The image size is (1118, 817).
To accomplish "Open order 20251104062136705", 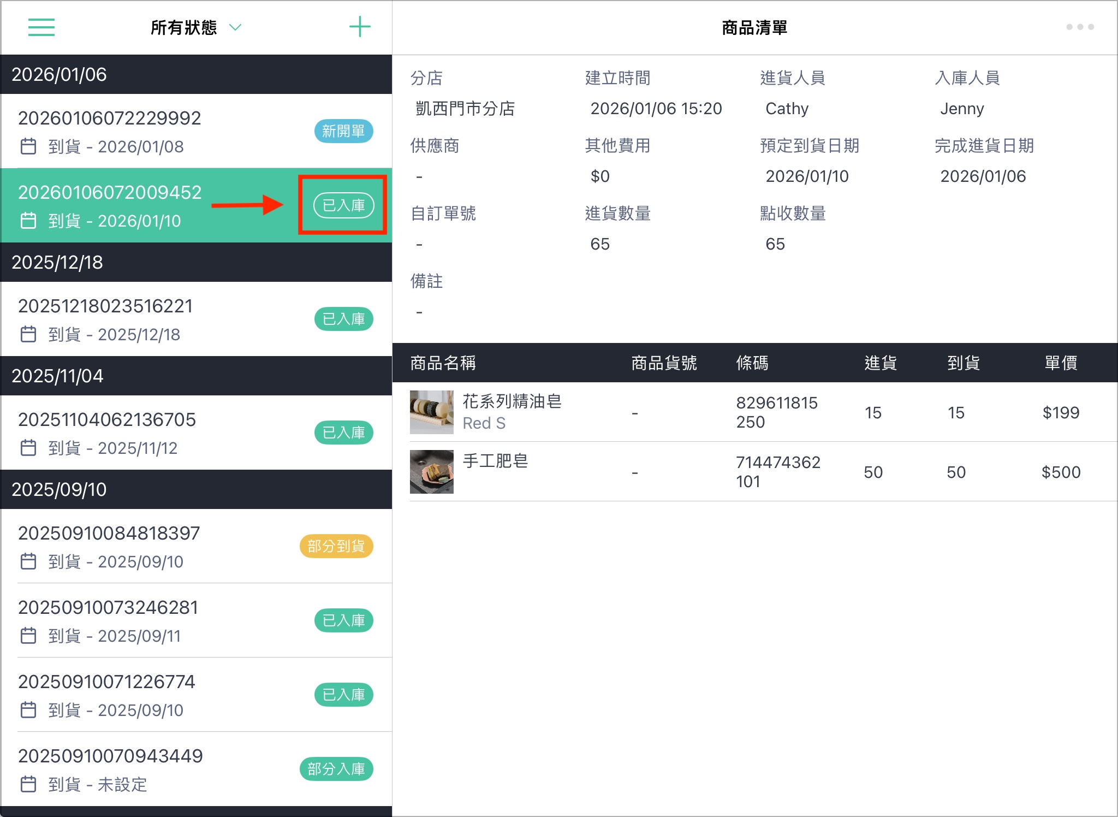I will (197, 433).
